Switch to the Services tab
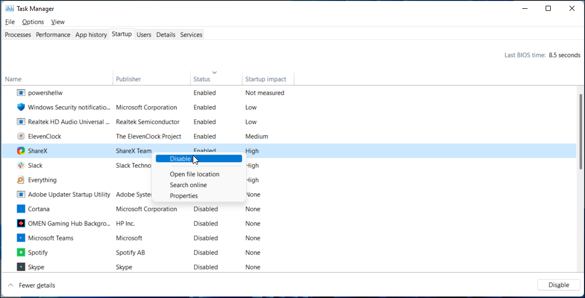This screenshot has height=298, width=585. (191, 35)
